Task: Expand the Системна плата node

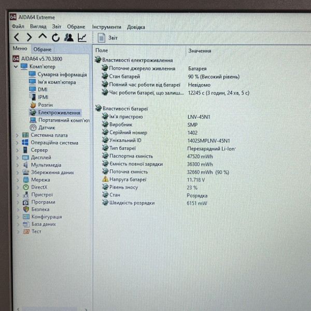Action: click(x=17, y=135)
